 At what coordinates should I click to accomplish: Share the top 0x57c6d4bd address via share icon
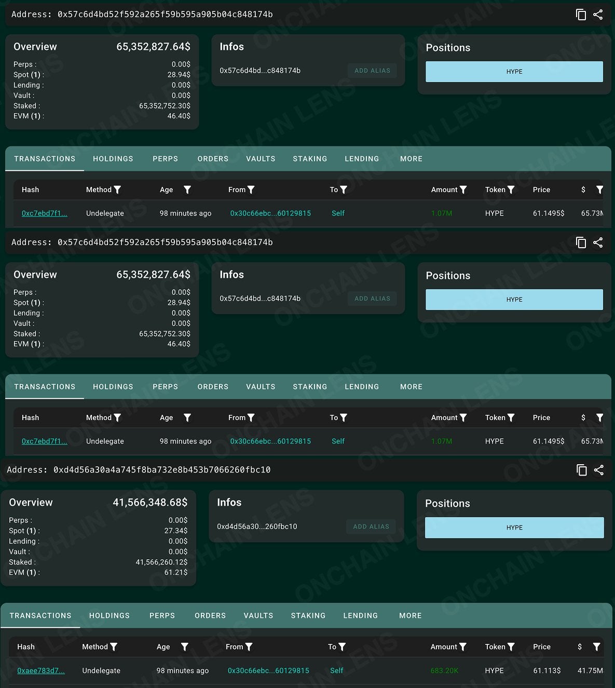[x=598, y=15]
